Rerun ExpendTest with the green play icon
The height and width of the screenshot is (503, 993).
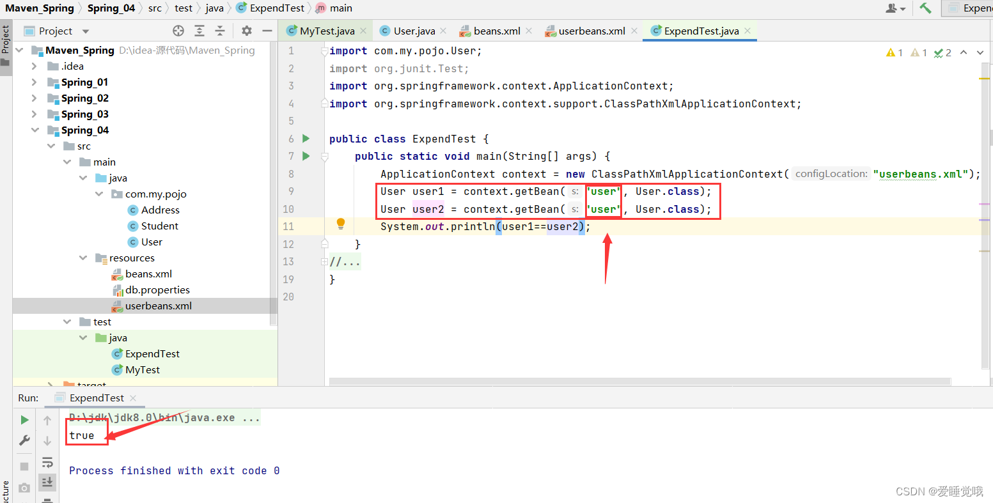(x=24, y=420)
